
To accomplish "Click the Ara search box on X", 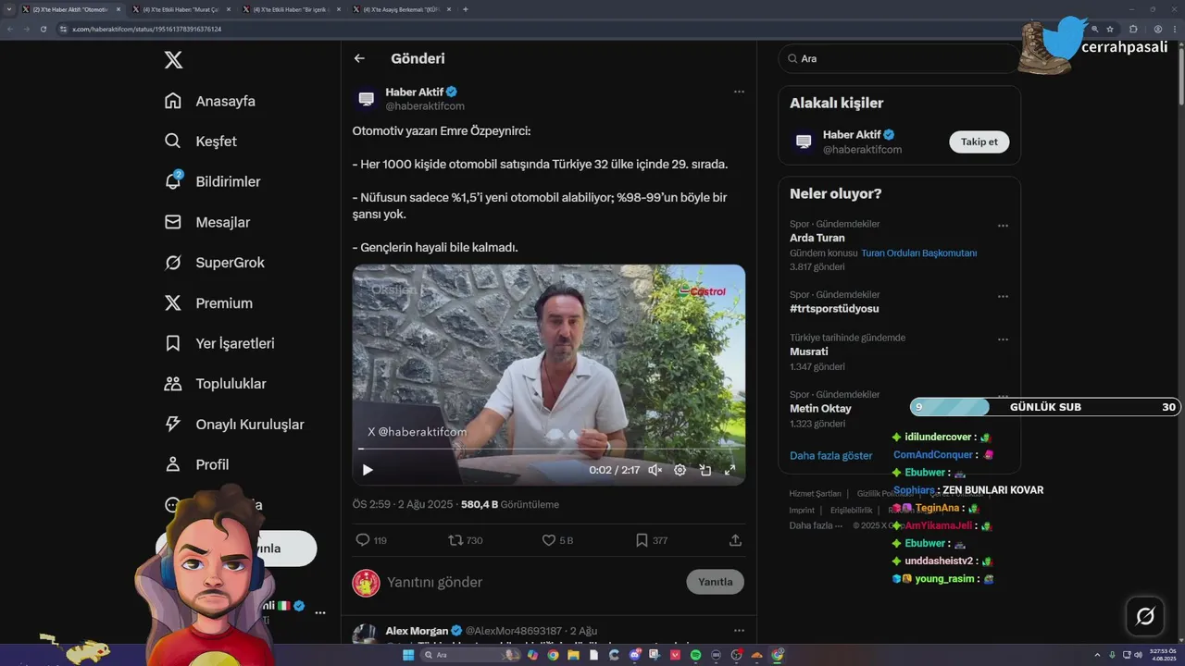I will [x=899, y=58].
